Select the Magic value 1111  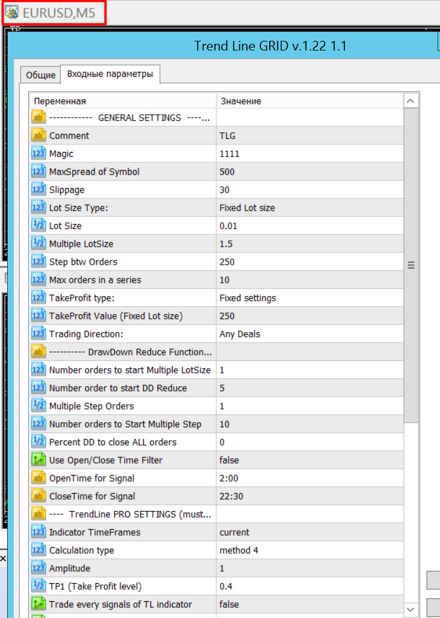[310, 154]
